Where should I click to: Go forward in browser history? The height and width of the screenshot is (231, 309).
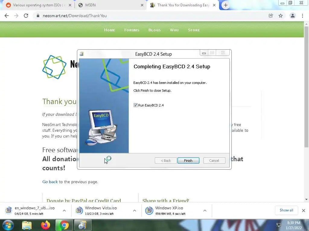(16, 16)
